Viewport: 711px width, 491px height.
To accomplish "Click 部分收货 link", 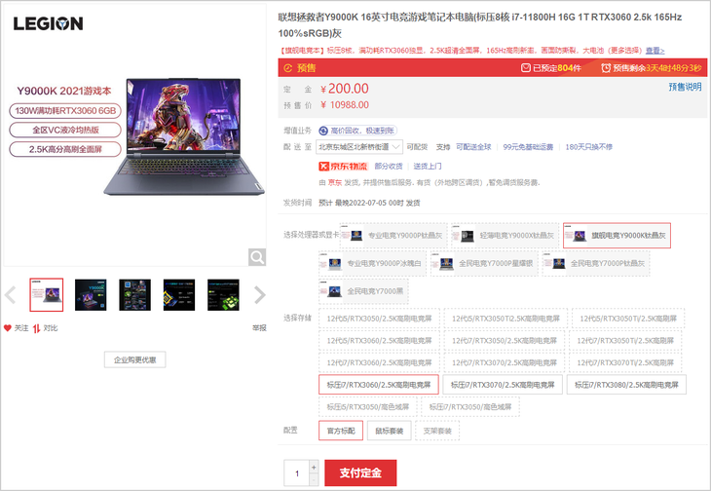I will (389, 167).
